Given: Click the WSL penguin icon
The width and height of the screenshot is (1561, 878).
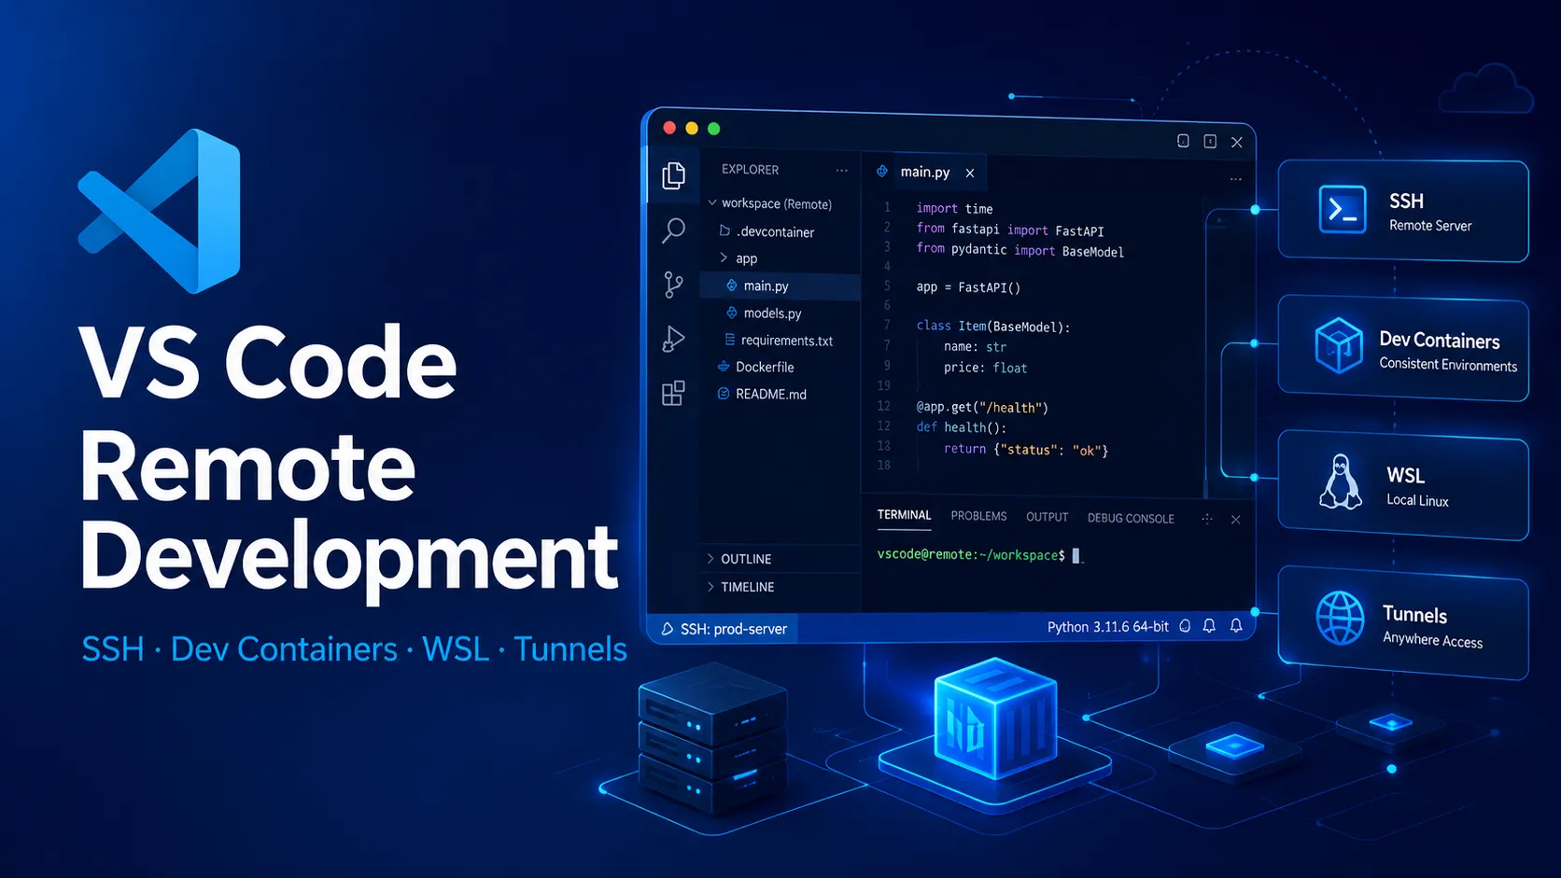Looking at the screenshot, I should (1341, 481).
